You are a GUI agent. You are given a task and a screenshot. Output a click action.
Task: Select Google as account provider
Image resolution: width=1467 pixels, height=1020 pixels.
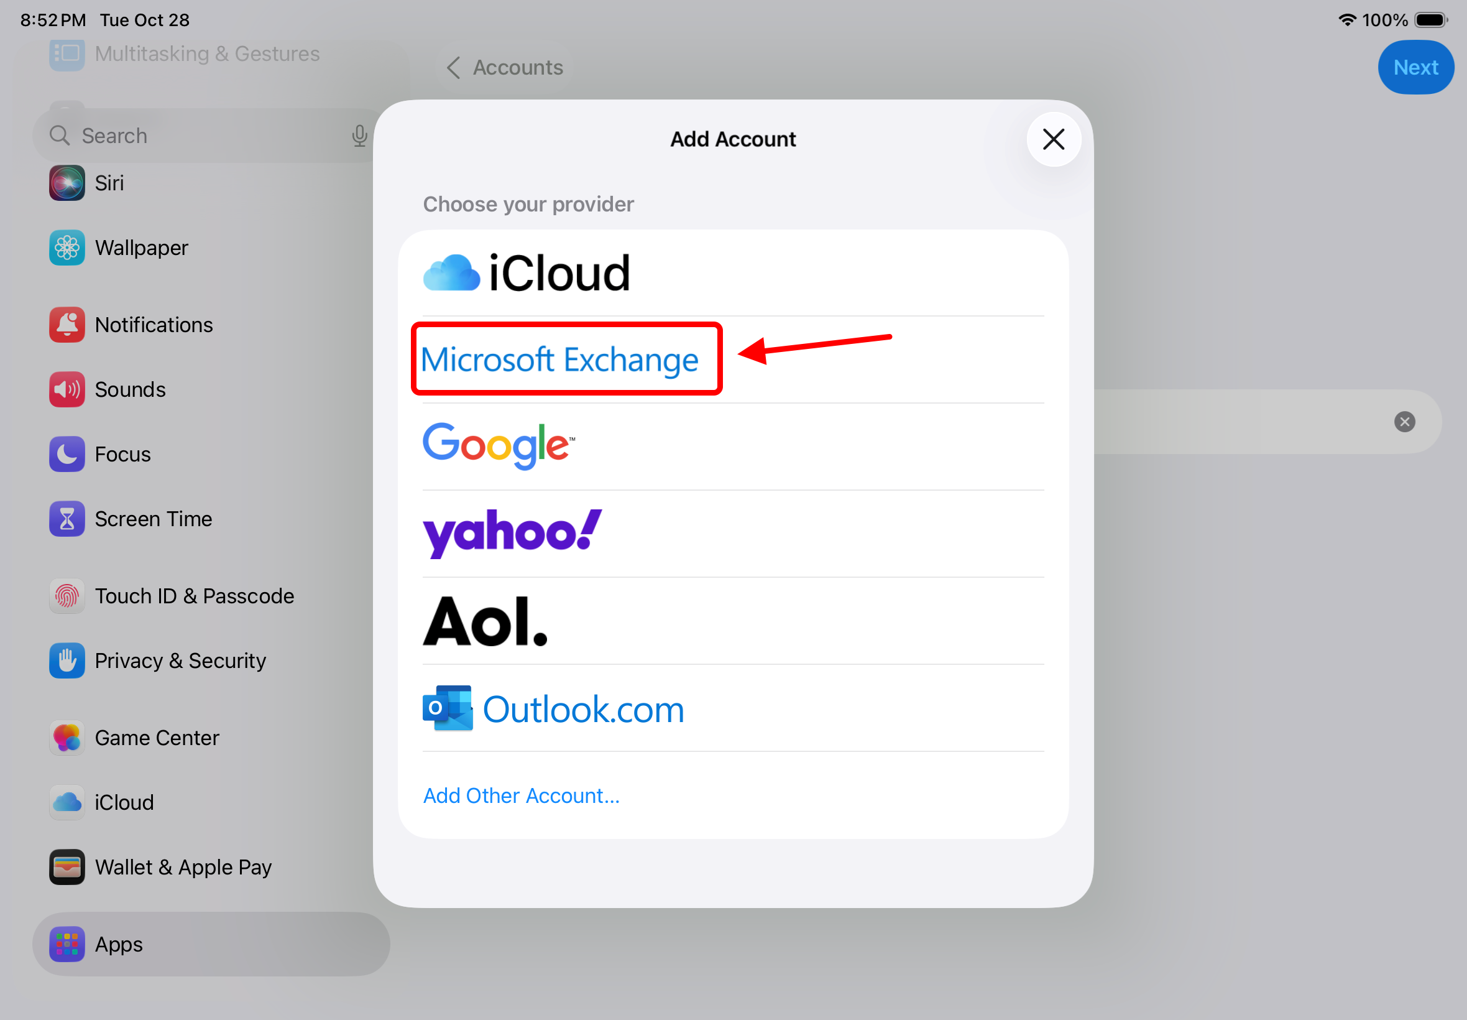point(498,445)
